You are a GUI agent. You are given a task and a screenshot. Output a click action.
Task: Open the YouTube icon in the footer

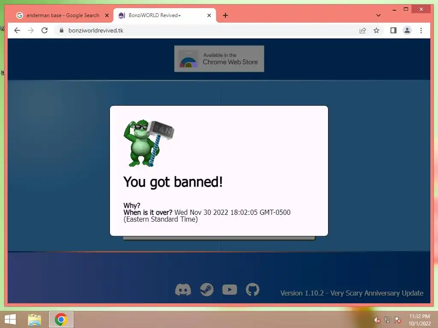[230, 290]
